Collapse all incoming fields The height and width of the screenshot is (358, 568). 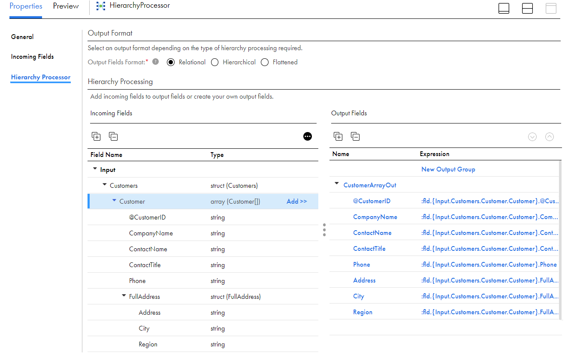[x=113, y=136]
